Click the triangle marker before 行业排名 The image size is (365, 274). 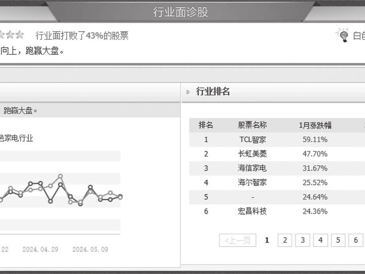tap(188, 92)
